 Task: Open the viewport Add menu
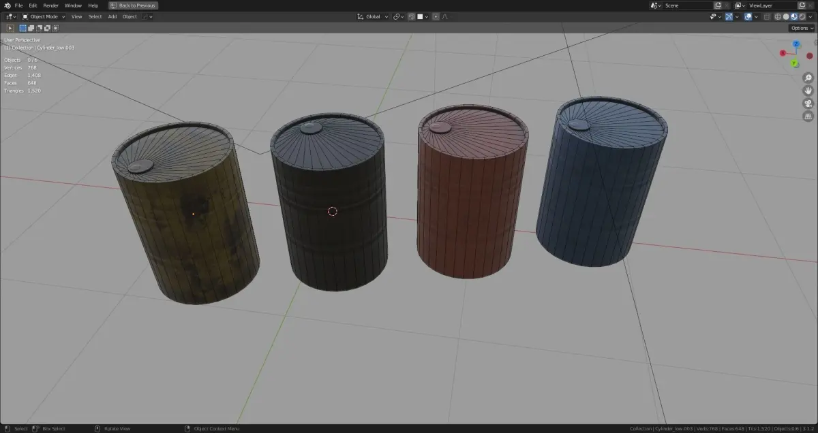(x=112, y=16)
